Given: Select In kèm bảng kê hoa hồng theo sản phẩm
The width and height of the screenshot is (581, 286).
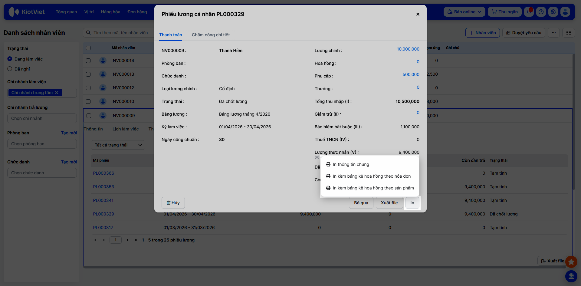Looking at the screenshot, I should click(x=370, y=188).
